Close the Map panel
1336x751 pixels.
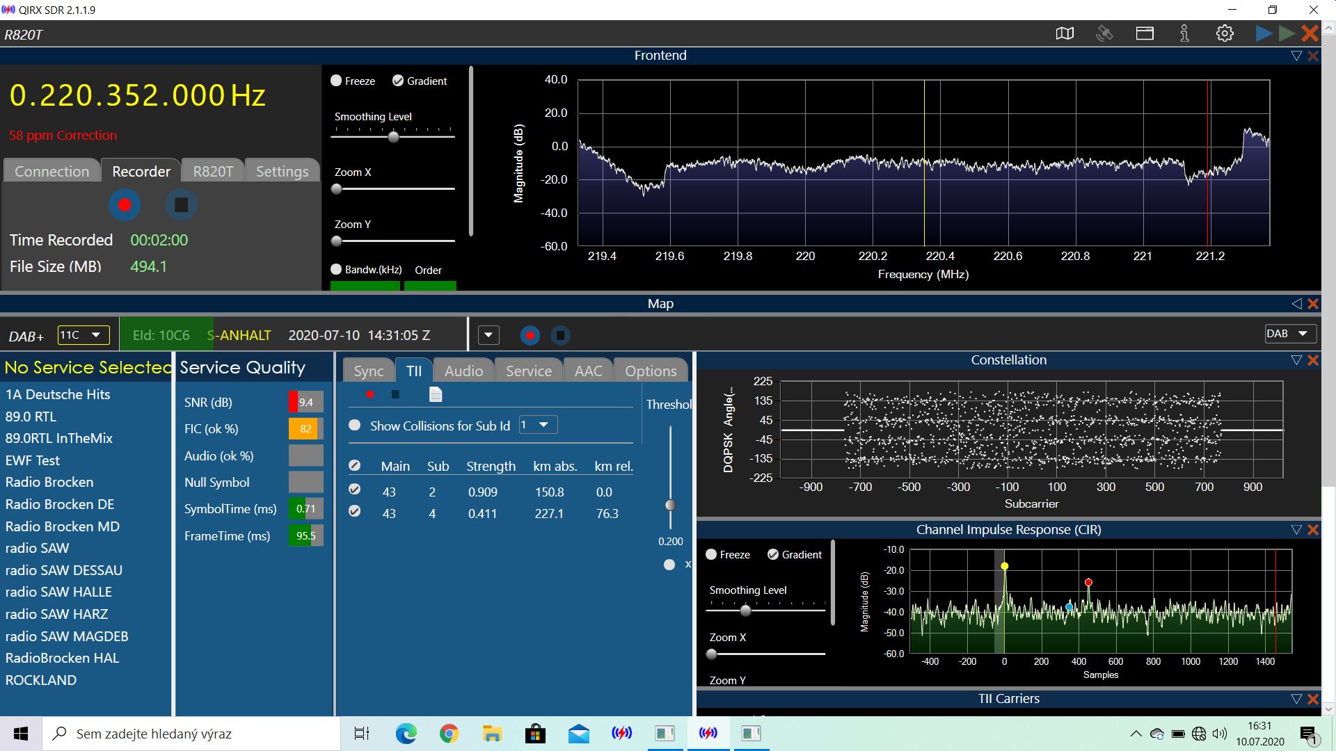click(x=1313, y=304)
